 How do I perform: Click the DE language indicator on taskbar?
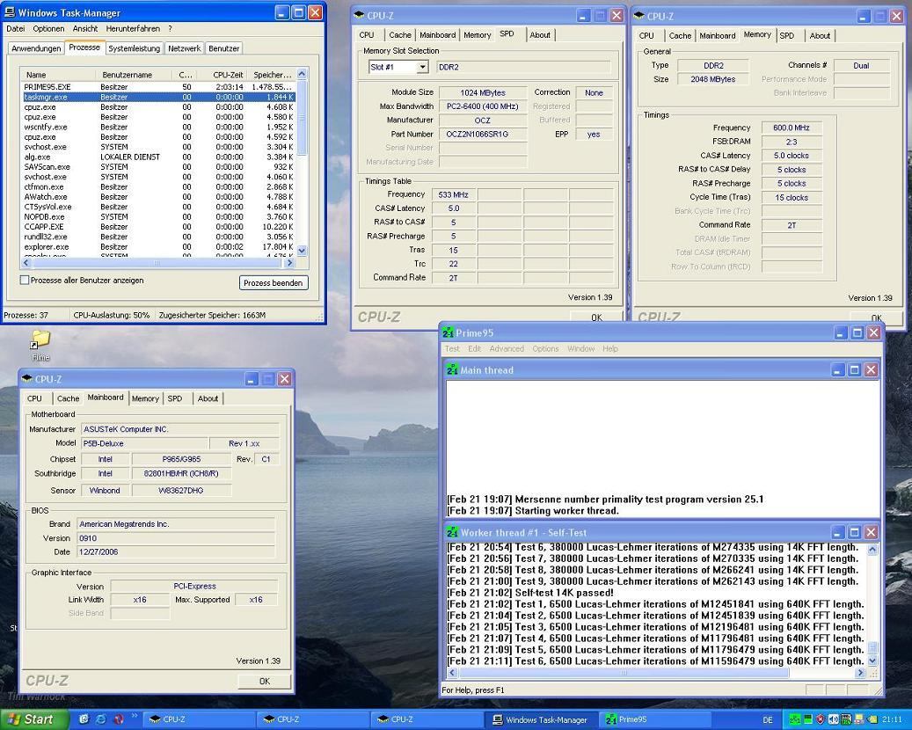click(767, 720)
